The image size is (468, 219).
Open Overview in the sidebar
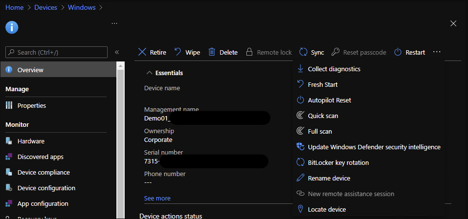(x=58, y=70)
